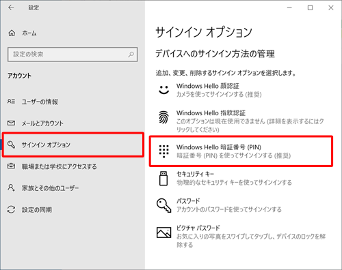Click the magnifier icon in the search box
The image size is (342, 270).
pyautogui.click(x=131, y=55)
